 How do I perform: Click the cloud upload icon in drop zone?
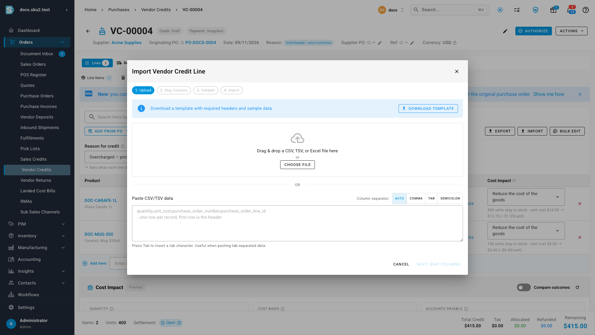tap(297, 138)
